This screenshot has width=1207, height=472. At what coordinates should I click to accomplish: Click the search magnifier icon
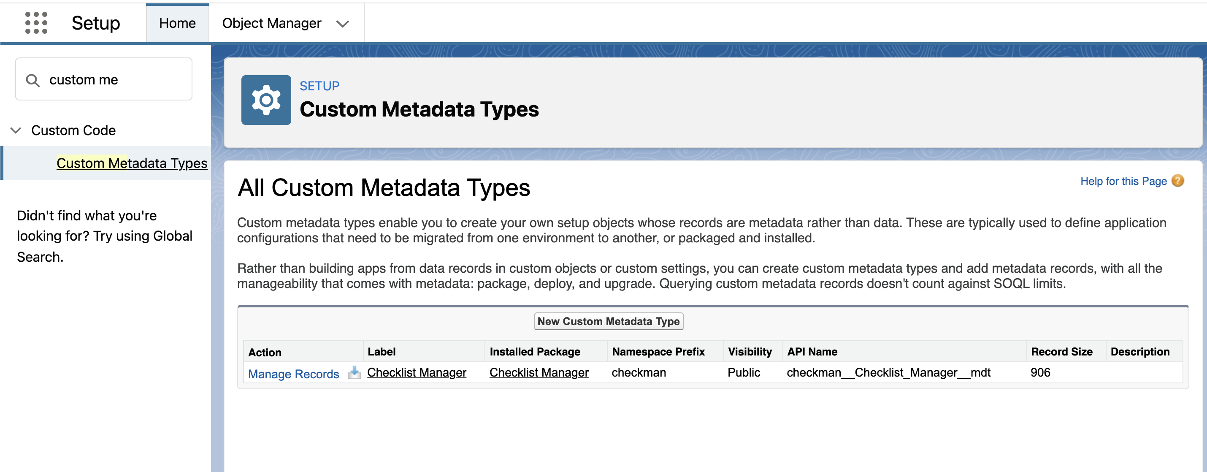32,80
